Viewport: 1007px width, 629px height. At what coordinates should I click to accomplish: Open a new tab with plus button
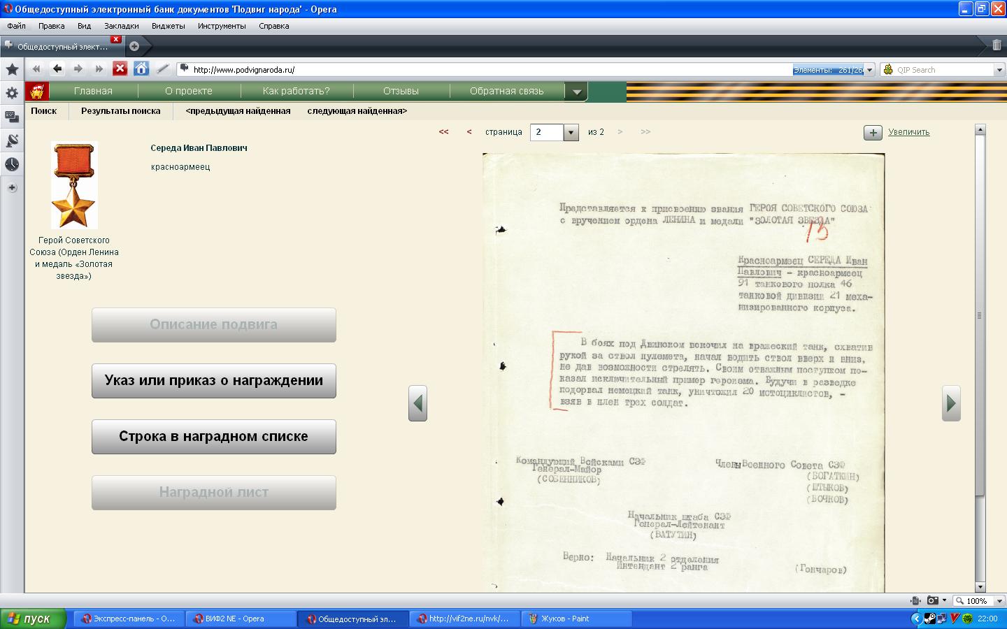click(134, 46)
